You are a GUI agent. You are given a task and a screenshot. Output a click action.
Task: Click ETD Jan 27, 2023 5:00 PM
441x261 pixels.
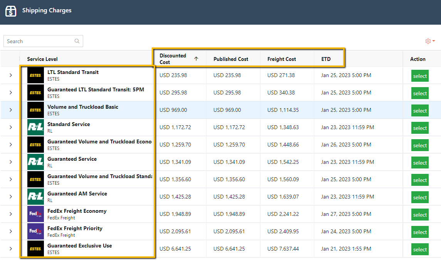(x=346, y=214)
